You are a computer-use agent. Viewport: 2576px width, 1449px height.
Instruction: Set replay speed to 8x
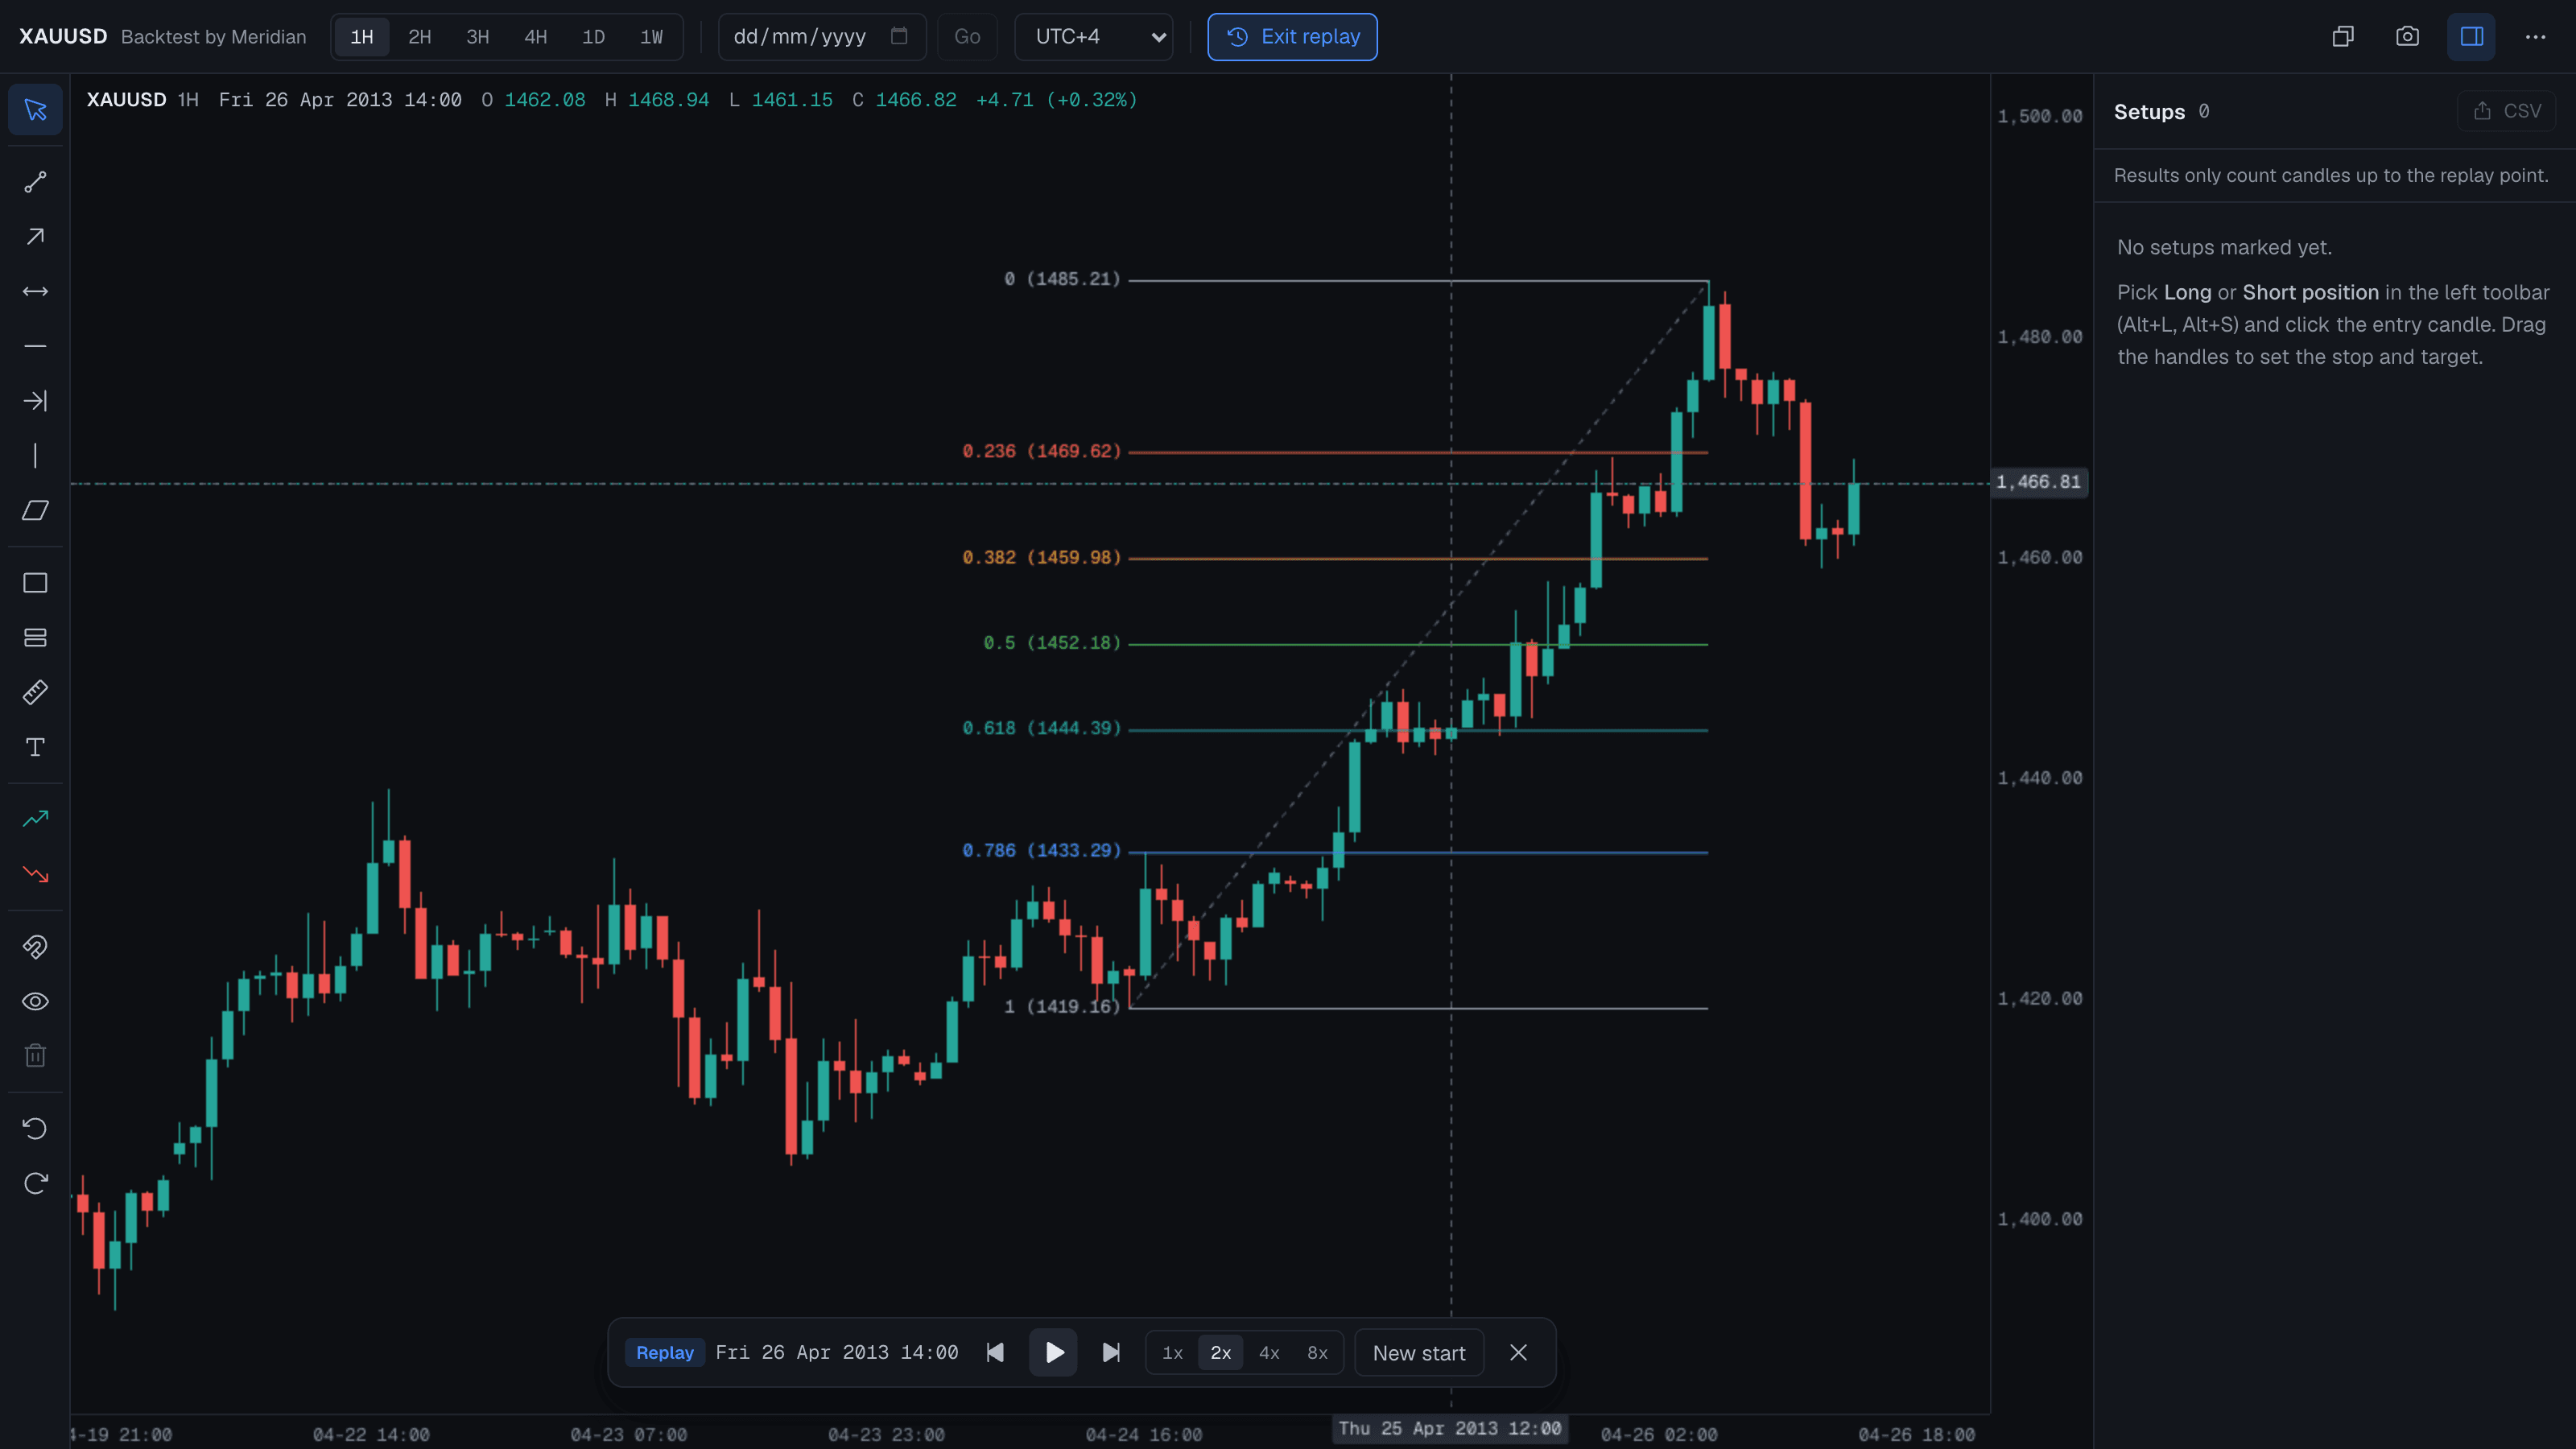[x=1318, y=1353]
